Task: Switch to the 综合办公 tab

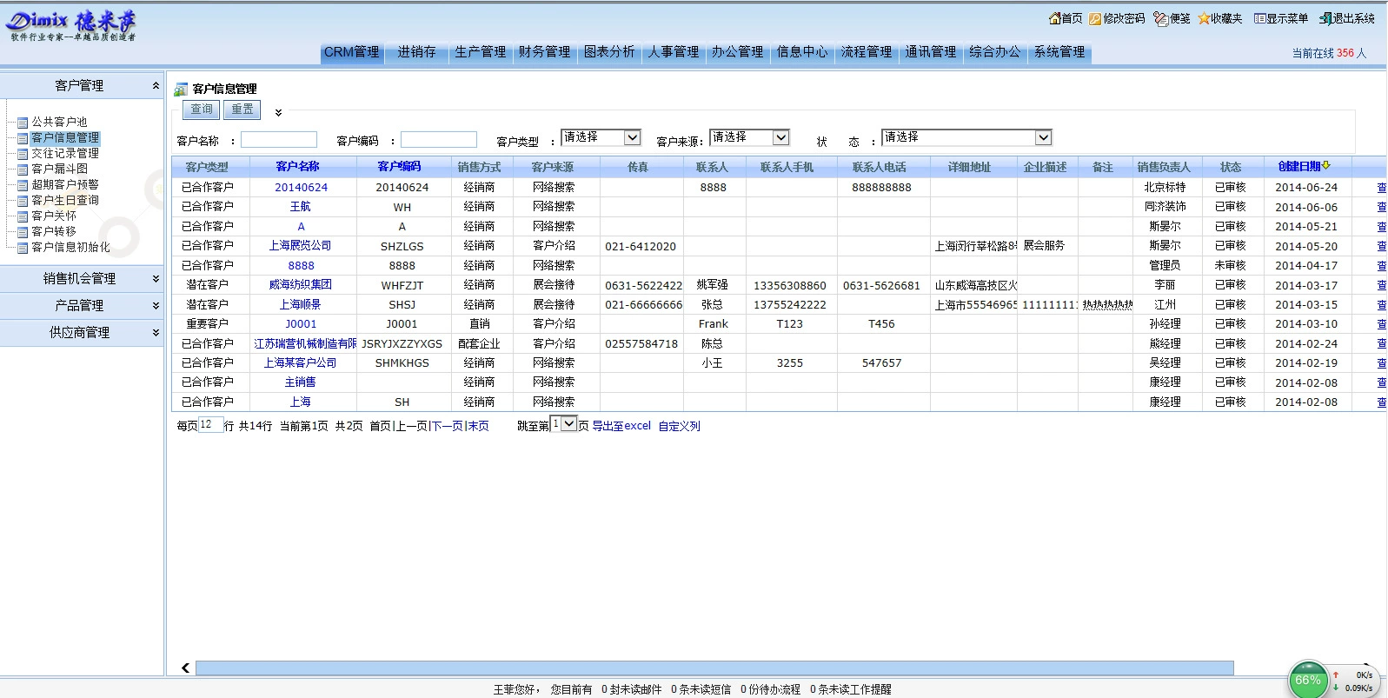Action: click(x=995, y=52)
